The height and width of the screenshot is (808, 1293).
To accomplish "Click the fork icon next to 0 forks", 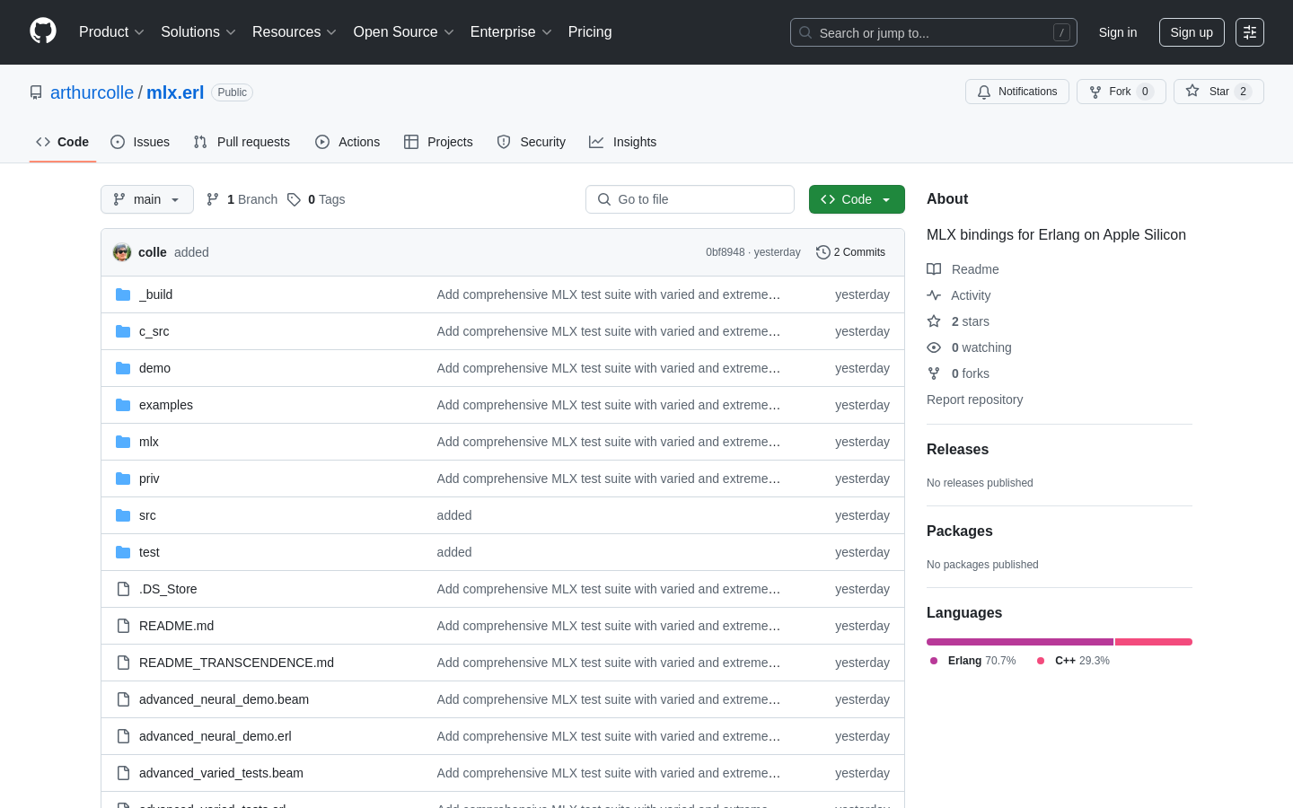I will pos(934,373).
